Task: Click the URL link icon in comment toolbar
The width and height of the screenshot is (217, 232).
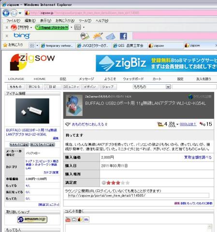Action: 87,219
